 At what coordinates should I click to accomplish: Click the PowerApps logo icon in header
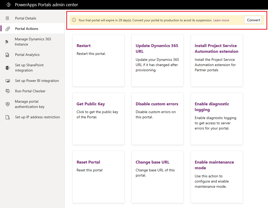[9, 5]
